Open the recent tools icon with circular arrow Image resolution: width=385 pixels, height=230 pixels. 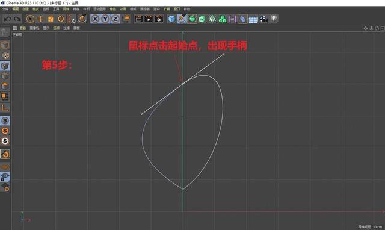tap(72, 19)
